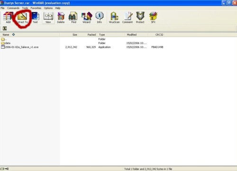Open the File menu
The image size is (237, 171).
tap(2, 8)
